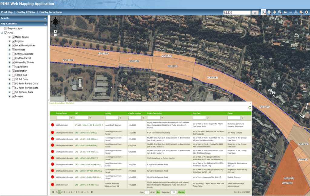Go forward to next map extent
Viewport: 310px width, 196px height.
[x=290, y=12]
